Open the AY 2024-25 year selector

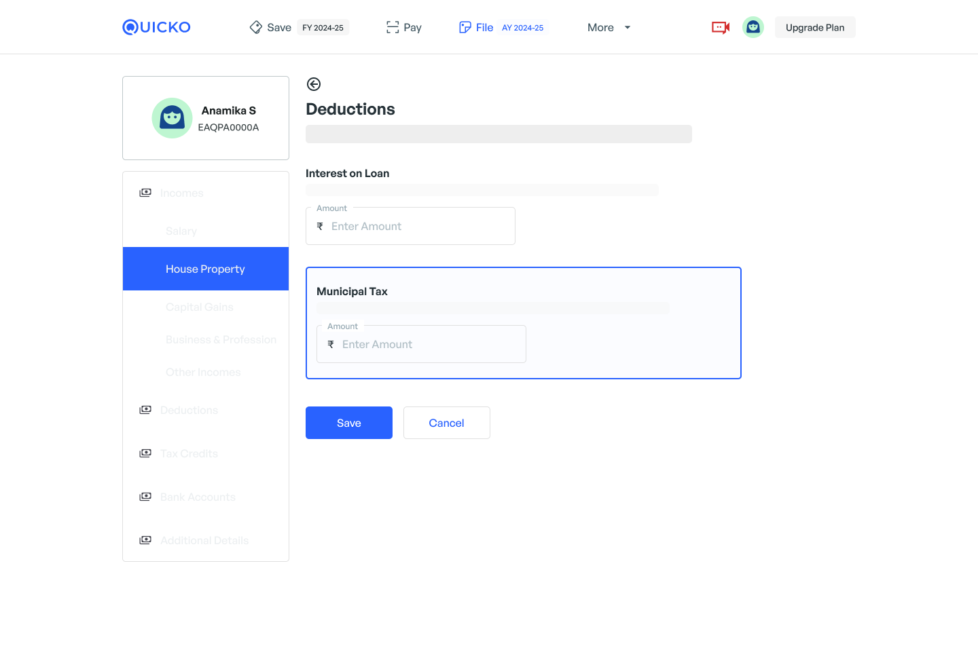(522, 28)
